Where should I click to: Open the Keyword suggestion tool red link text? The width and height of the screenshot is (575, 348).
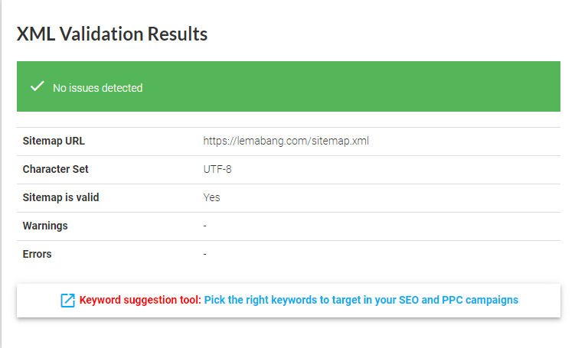click(140, 300)
